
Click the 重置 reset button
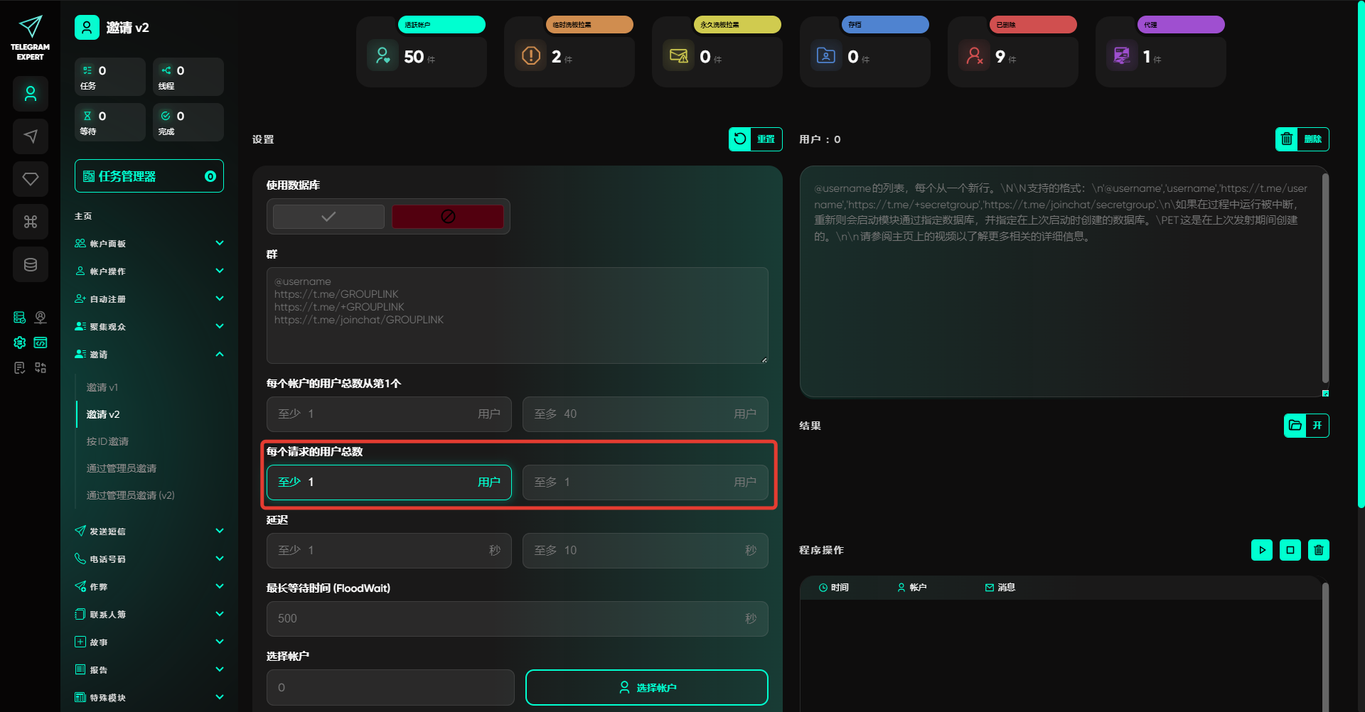(x=755, y=139)
